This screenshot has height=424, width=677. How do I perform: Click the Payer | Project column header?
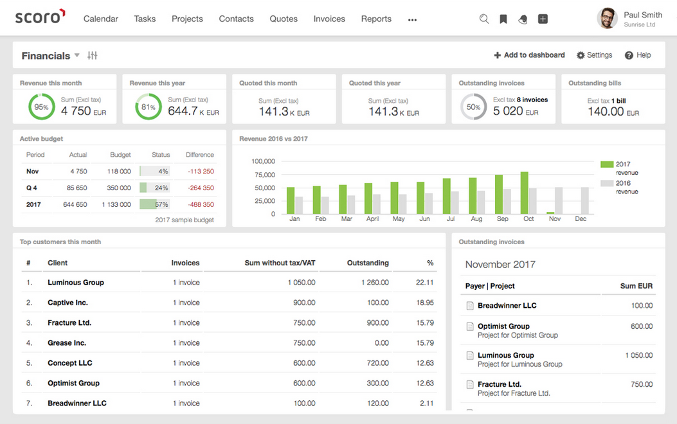[x=490, y=286]
